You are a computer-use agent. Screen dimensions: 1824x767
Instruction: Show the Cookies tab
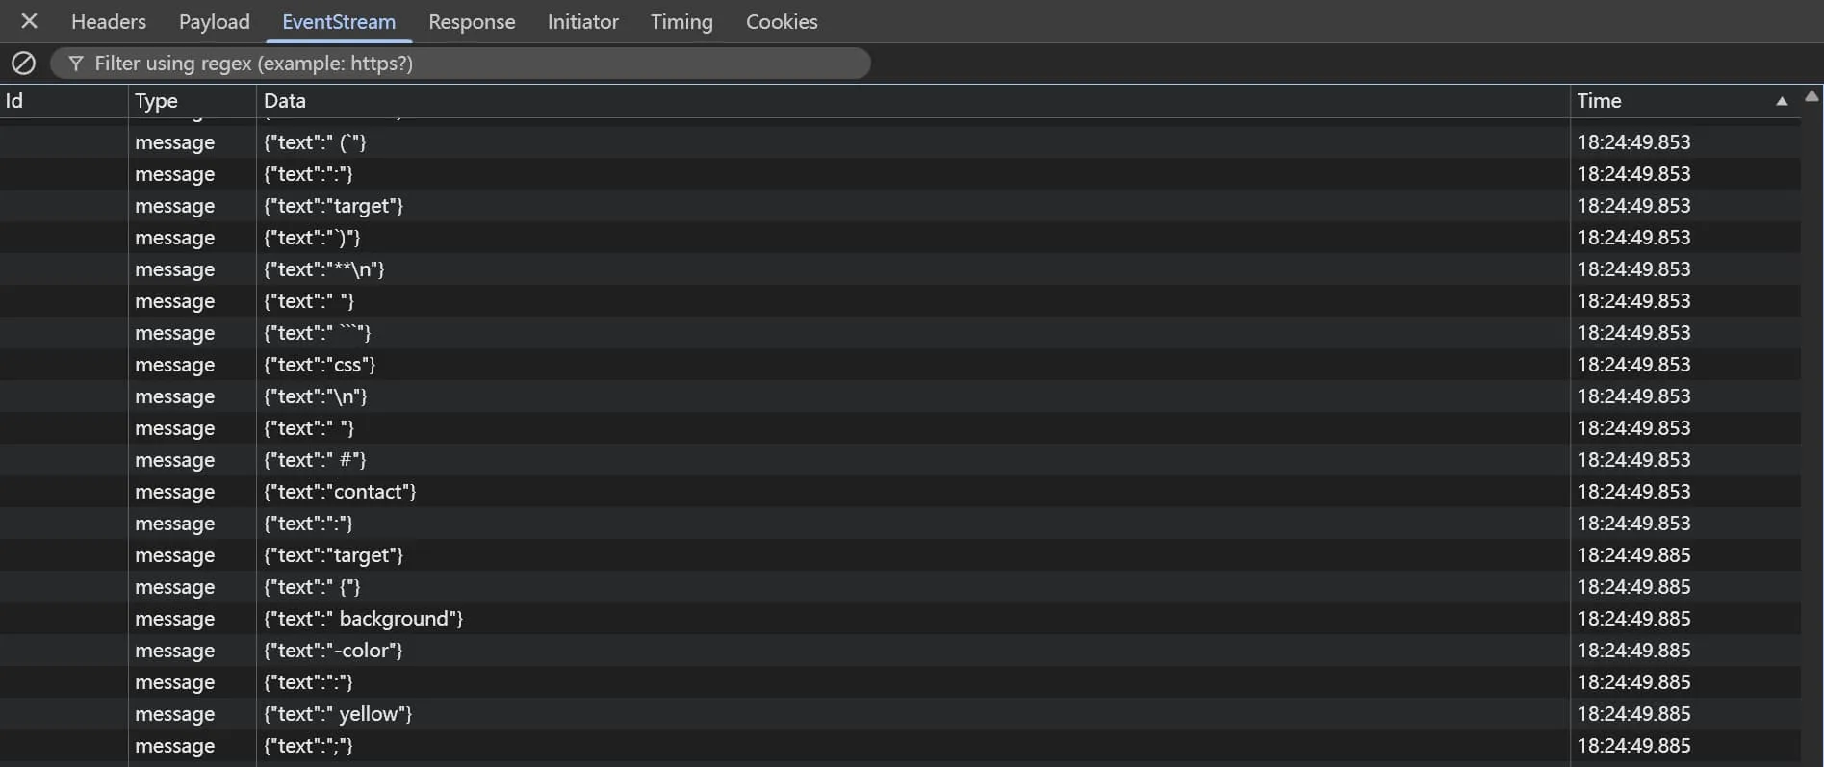tap(782, 21)
